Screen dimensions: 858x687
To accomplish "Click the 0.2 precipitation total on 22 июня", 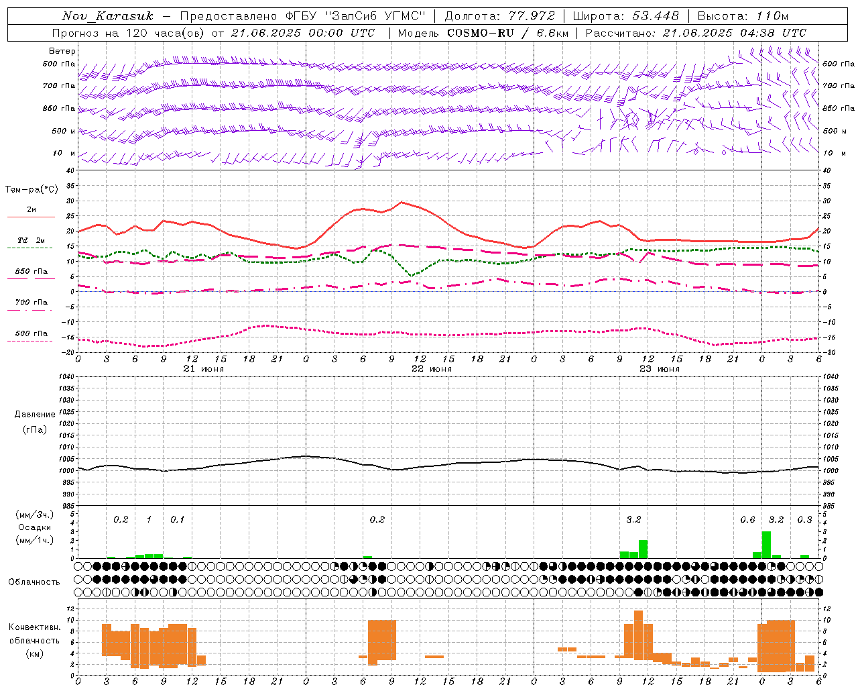I will (x=377, y=519).
